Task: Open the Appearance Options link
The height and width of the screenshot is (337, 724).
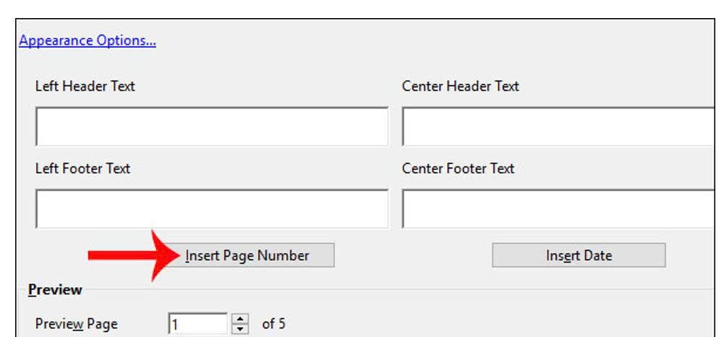Action: click(88, 40)
